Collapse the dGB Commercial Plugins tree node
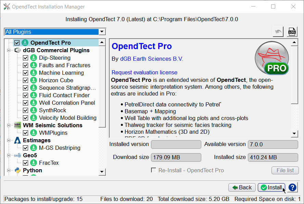The image size is (304, 204). pos(9,50)
